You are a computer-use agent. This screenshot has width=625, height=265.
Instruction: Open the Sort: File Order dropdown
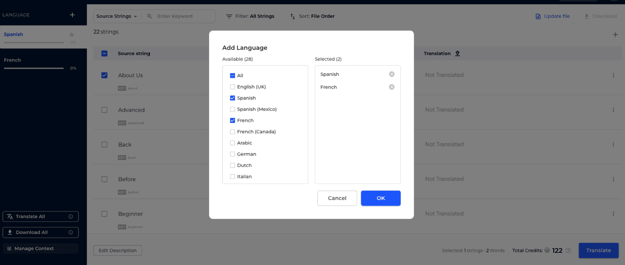tap(312, 16)
